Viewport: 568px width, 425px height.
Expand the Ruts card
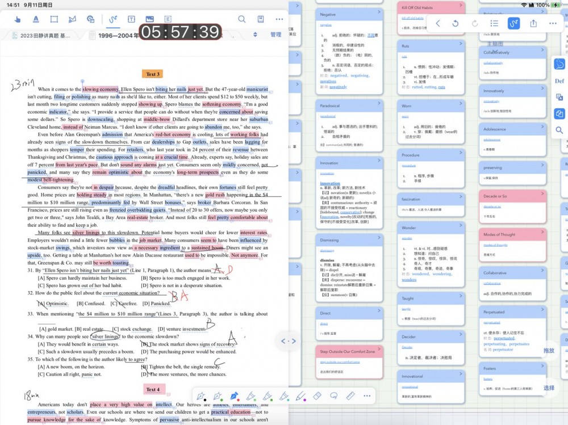click(x=461, y=44)
